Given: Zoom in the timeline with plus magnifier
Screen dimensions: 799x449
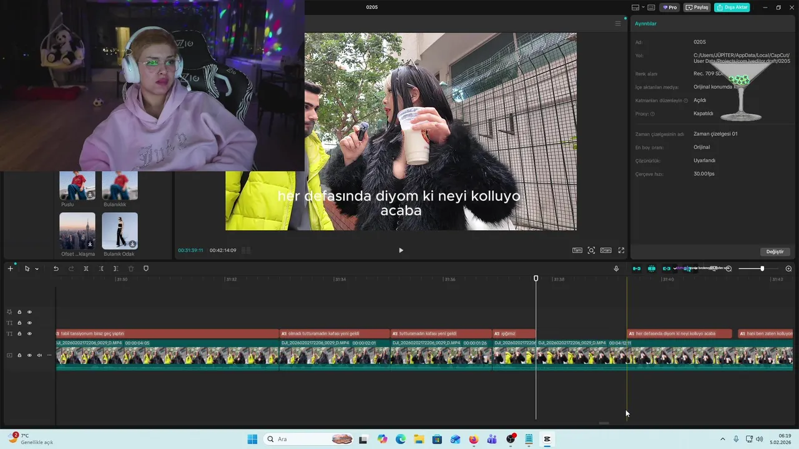Looking at the screenshot, I should pos(788,269).
